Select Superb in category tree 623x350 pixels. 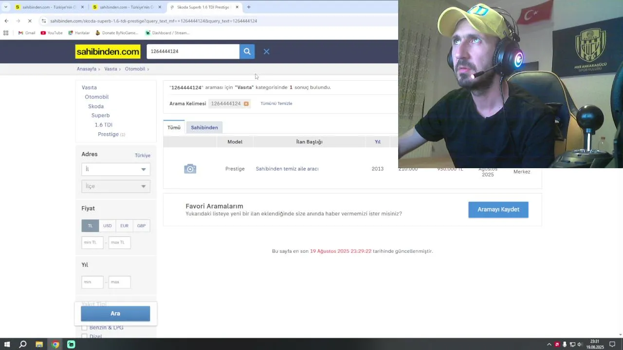tap(100, 115)
